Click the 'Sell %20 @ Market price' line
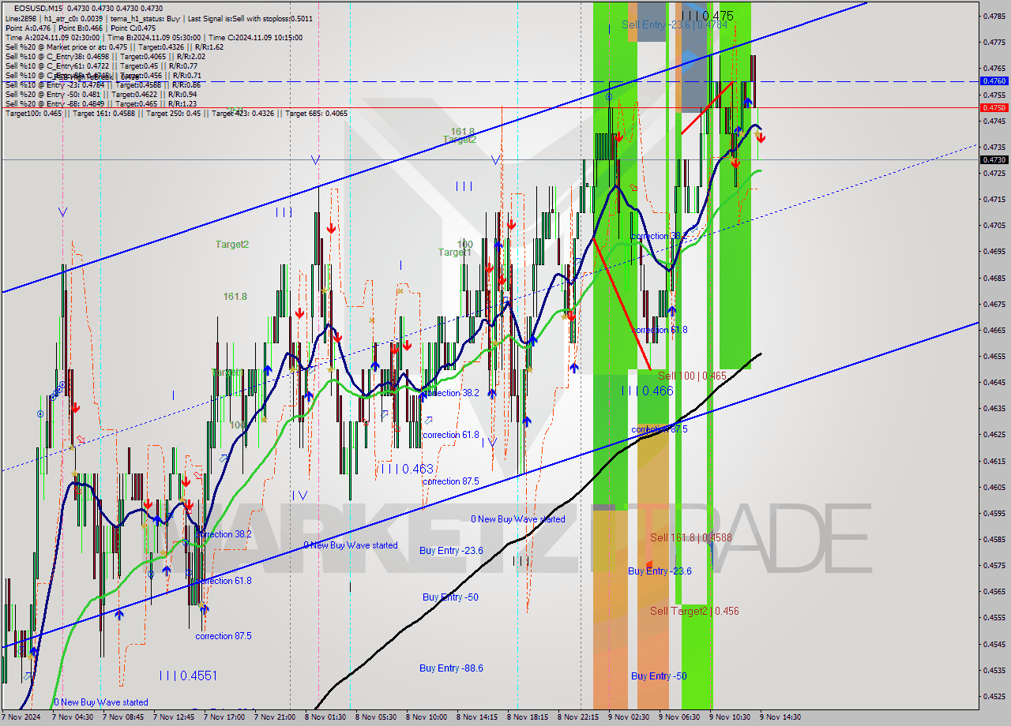 pyautogui.click(x=115, y=47)
